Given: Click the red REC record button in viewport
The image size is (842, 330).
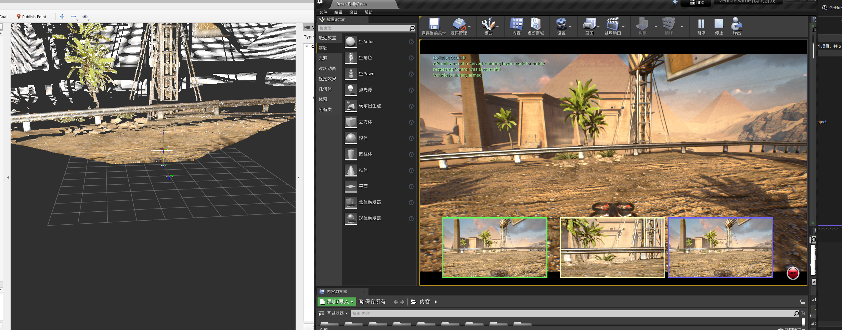Looking at the screenshot, I should coord(793,273).
